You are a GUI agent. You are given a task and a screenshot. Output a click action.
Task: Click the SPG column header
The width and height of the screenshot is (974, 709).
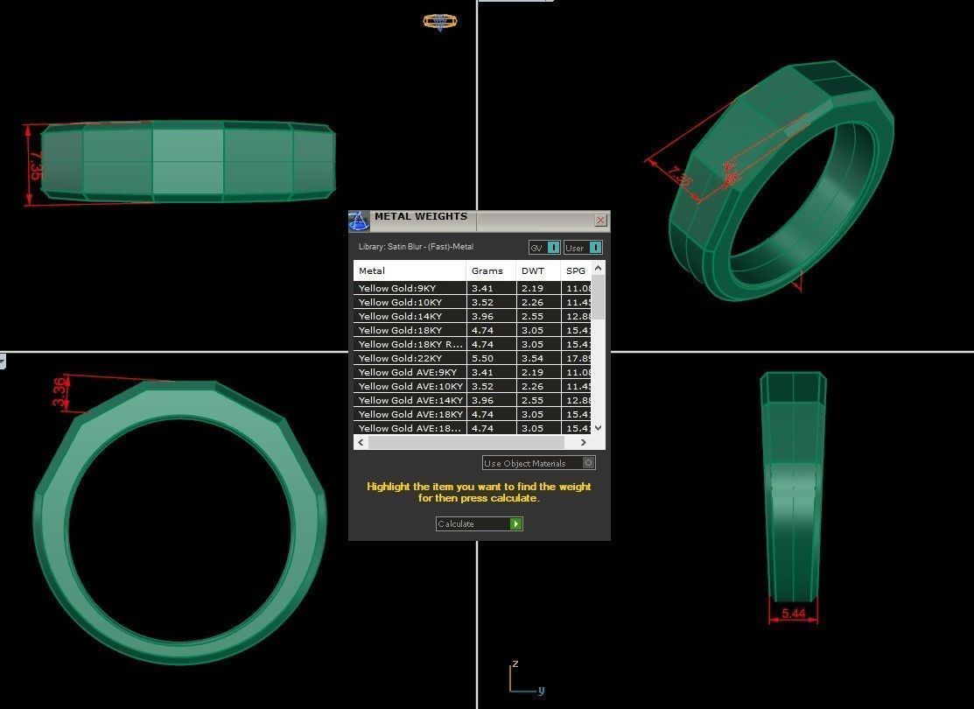[x=576, y=271]
